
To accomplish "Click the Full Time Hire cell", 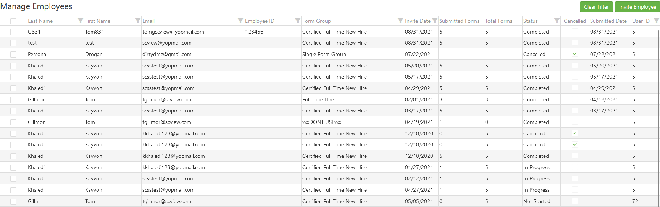I will [318, 99].
